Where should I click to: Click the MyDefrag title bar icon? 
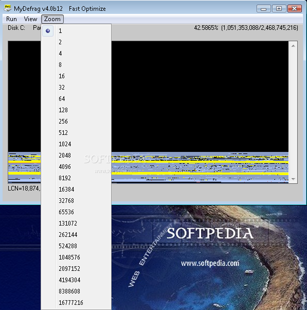[8, 8]
